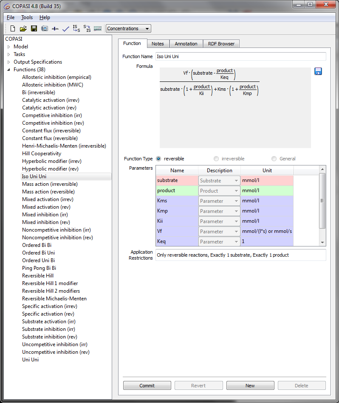Expand the Model tree node
The height and width of the screenshot is (403, 339).
coord(8,47)
